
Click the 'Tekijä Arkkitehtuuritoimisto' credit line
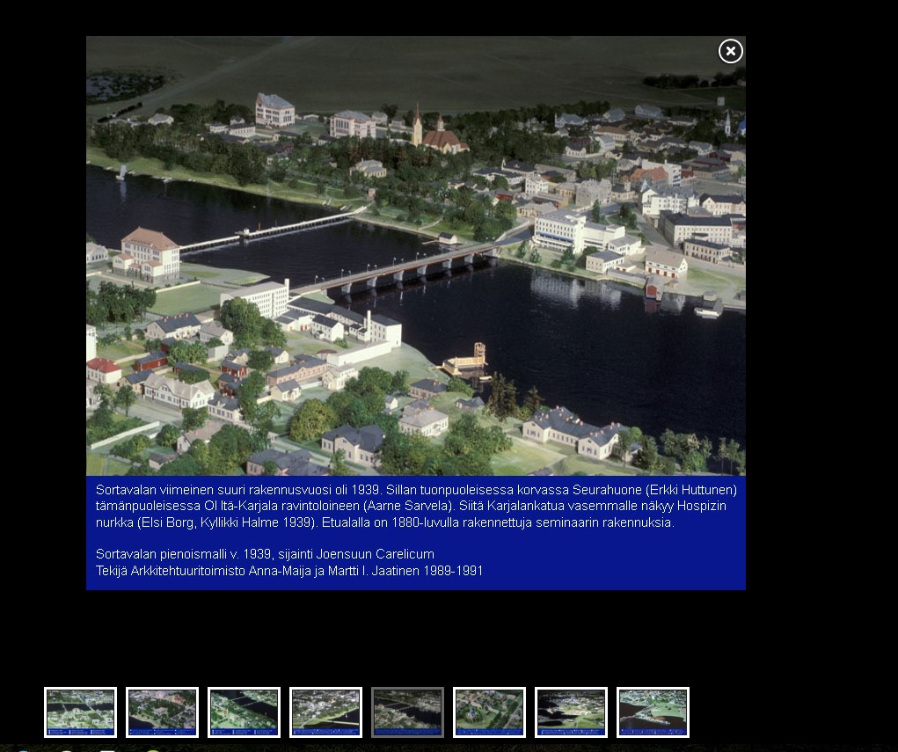pos(289,571)
